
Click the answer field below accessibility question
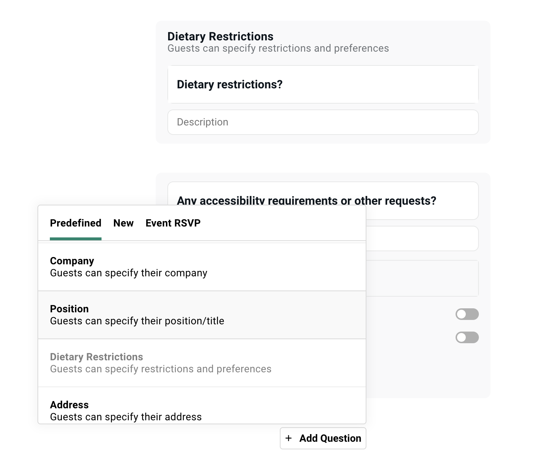[422, 238]
